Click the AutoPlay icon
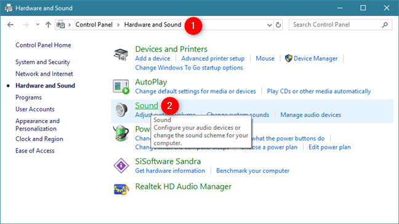 point(121,87)
